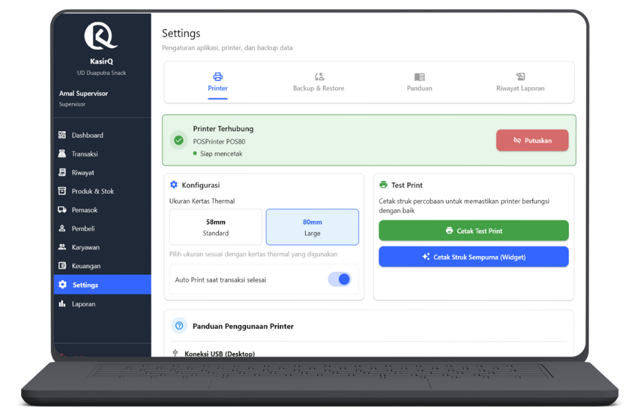The height and width of the screenshot is (411, 640).
Task: Open the Panduan tab
Action: (x=420, y=83)
